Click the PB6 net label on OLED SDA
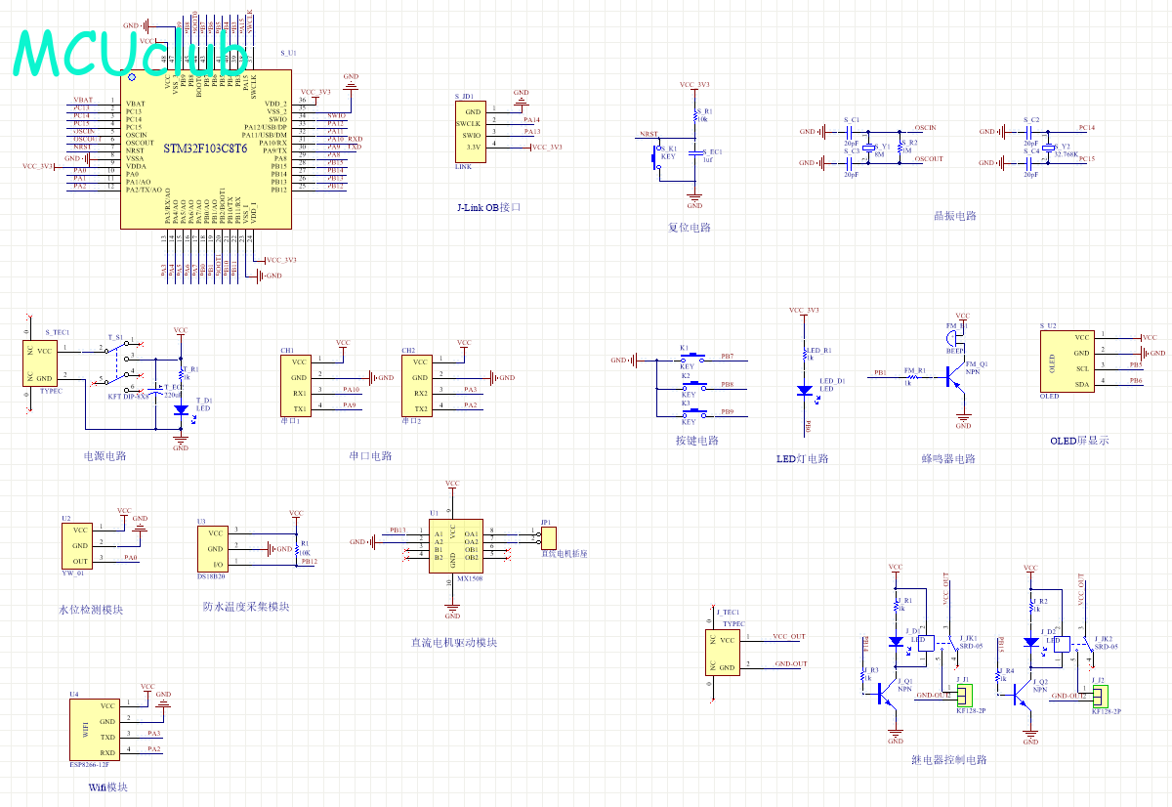The height and width of the screenshot is (807, 1172). coord(1135,379)
